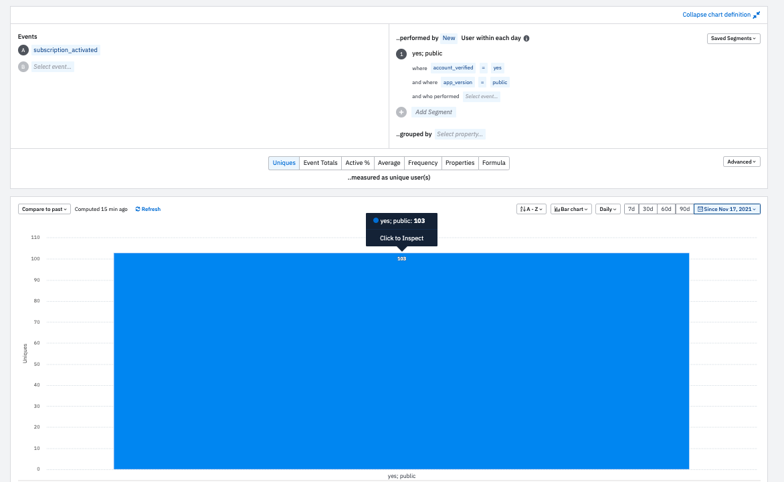Screen dimensions: 784x482
Task: Open the Advanced dropdown
Action: coord(741,162)
